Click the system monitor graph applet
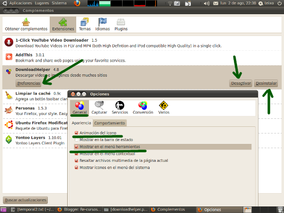 (122, 3)
